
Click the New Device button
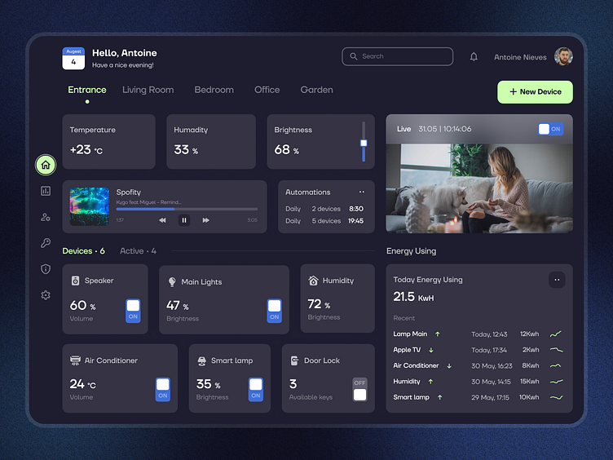click(535, 92)
